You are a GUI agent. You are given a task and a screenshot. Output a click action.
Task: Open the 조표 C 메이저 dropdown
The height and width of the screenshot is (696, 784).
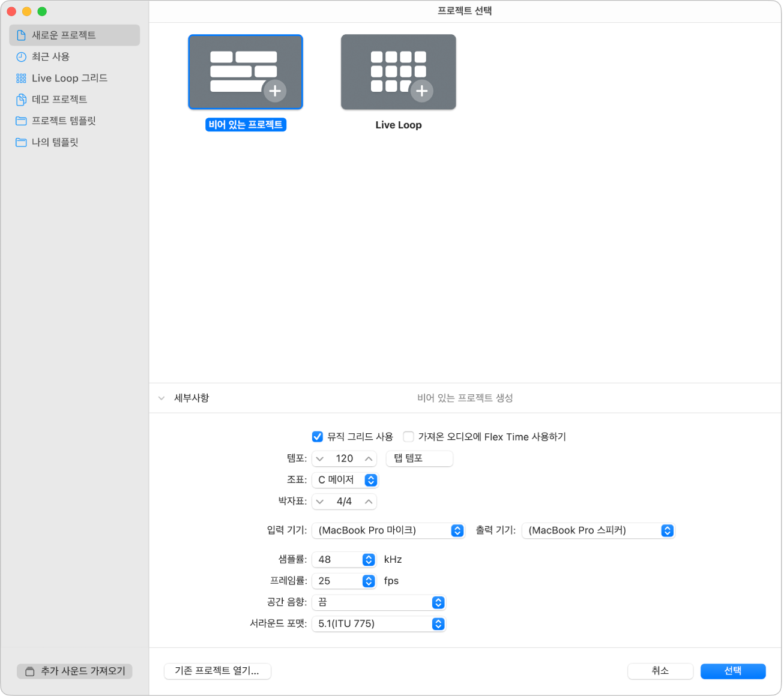point(345,480)
